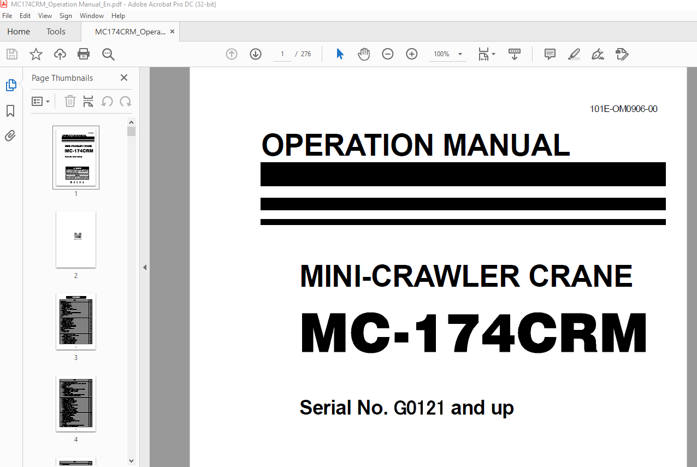Click the thumbnail panel scrollbar thumb
This screenshot has width=697, height=467.
point(131,131)
